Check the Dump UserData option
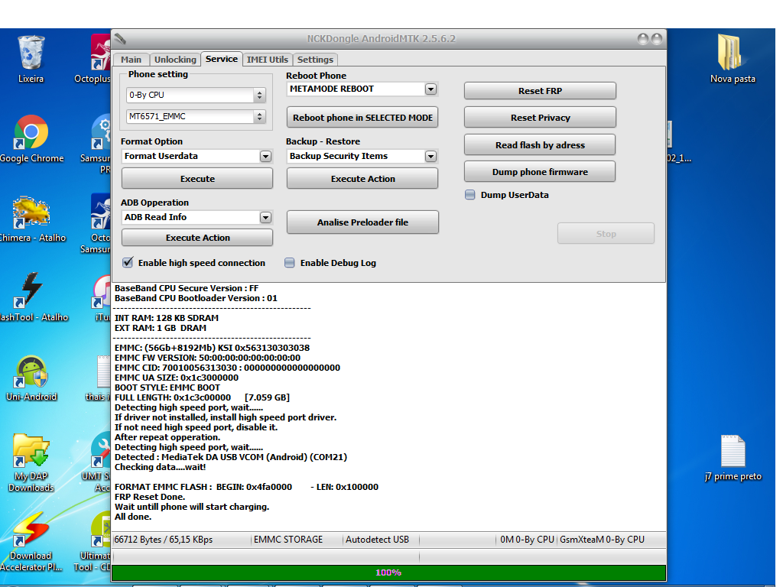 click(x=470, y=195)
